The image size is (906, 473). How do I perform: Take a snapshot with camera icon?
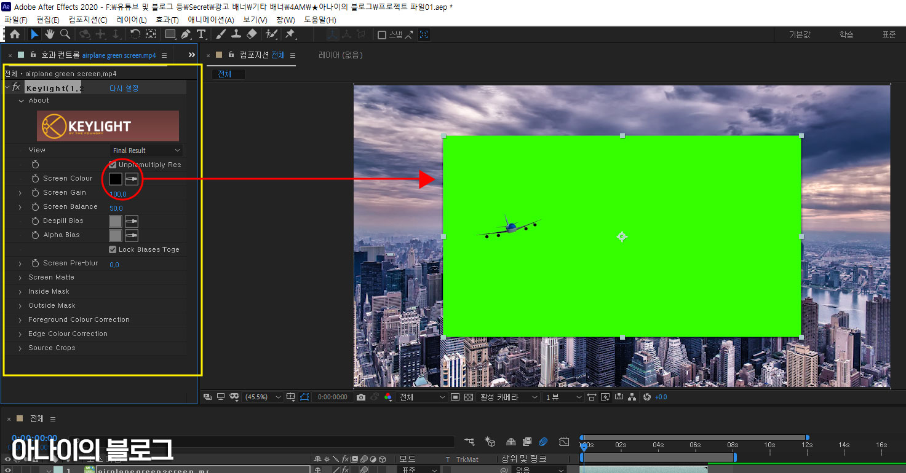361,397
